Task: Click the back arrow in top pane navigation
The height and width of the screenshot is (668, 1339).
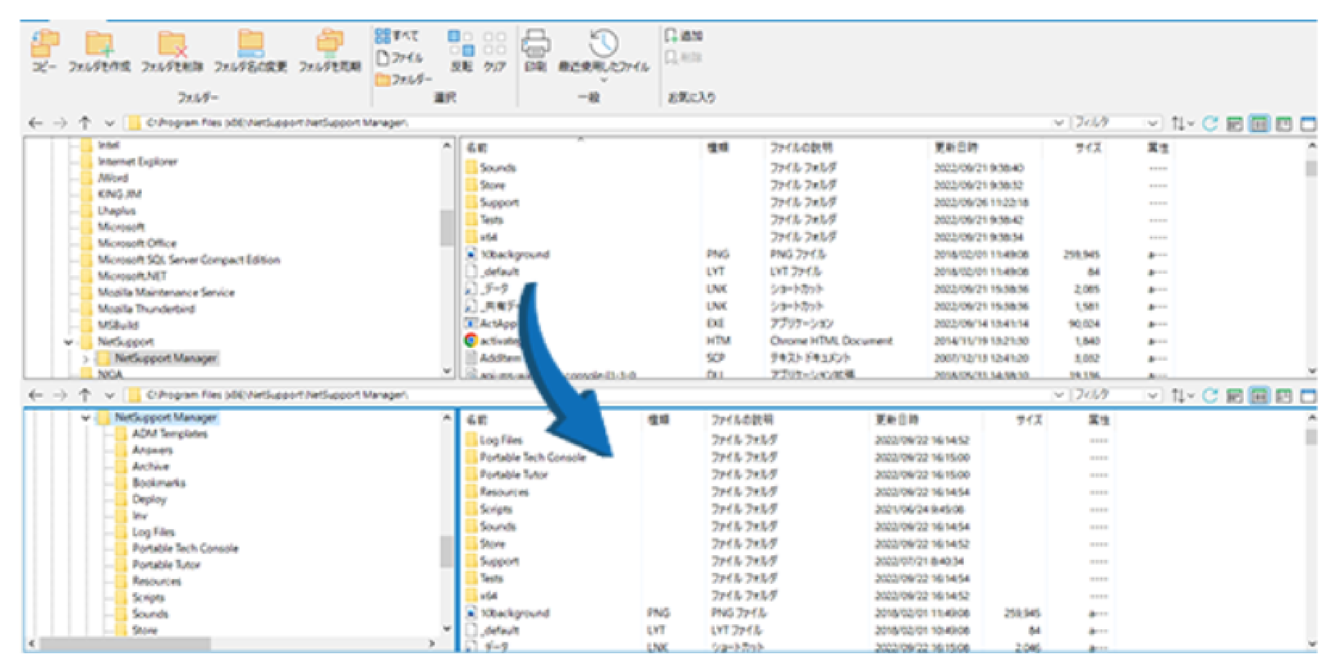Action: point(35,123)
